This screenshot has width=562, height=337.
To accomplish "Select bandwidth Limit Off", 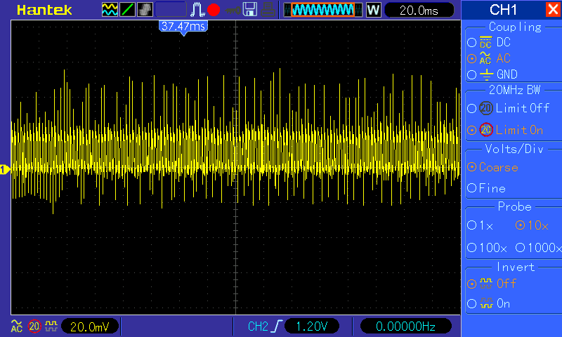I will [x=508, y=108].
